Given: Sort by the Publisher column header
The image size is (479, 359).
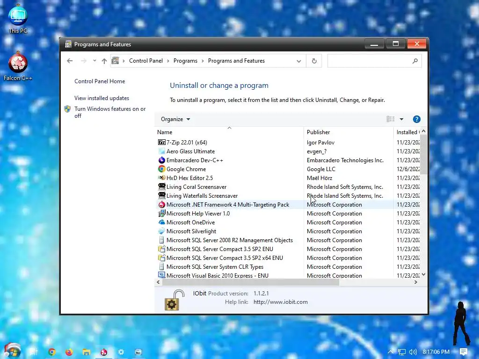Looking at the screenshot, I should coord(348,132).
